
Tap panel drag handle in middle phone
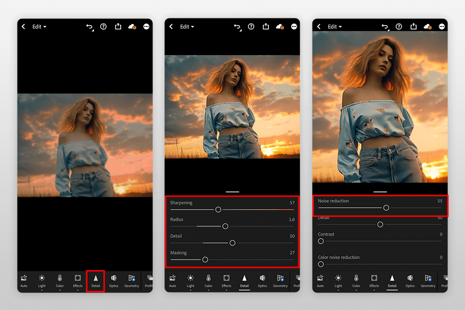(232, 192)
